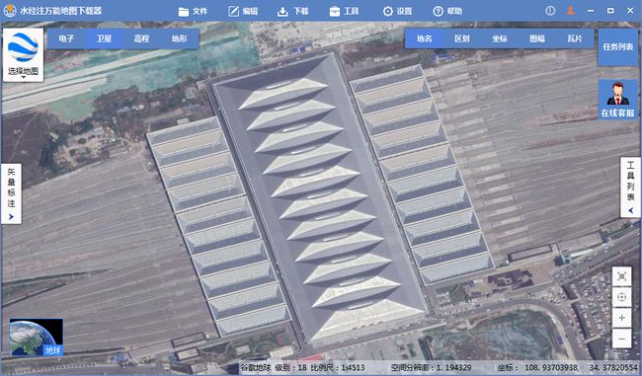This screenshot has height=376, width=642.
Task: Zoom in with the plus button
Action: (621, 318)
